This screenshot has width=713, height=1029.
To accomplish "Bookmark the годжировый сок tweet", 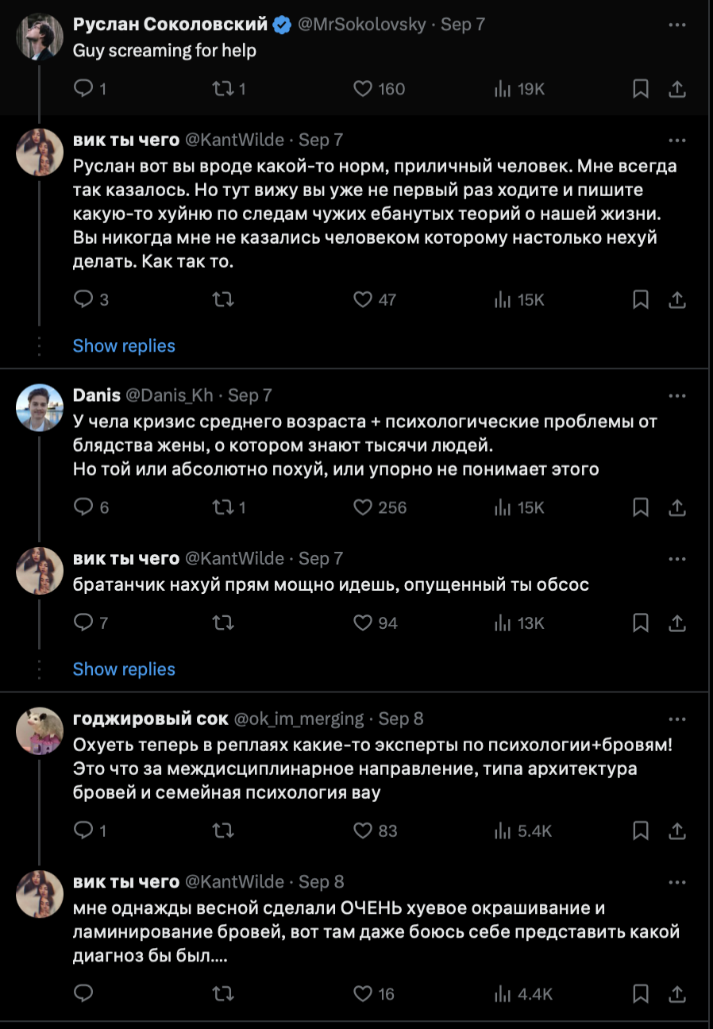I will (641, 831).
